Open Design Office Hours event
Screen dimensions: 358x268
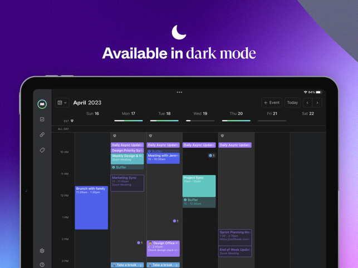(x=163, y=249)
